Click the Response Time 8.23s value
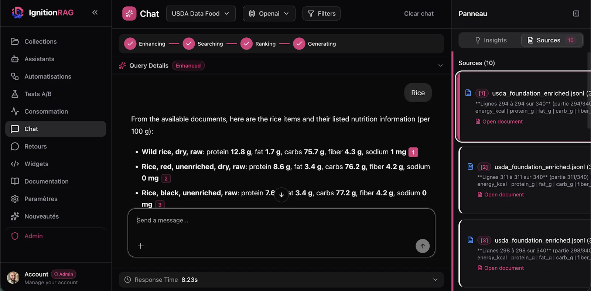The width and height of the screenshot is (591, 291). click(x=189, y=280)
